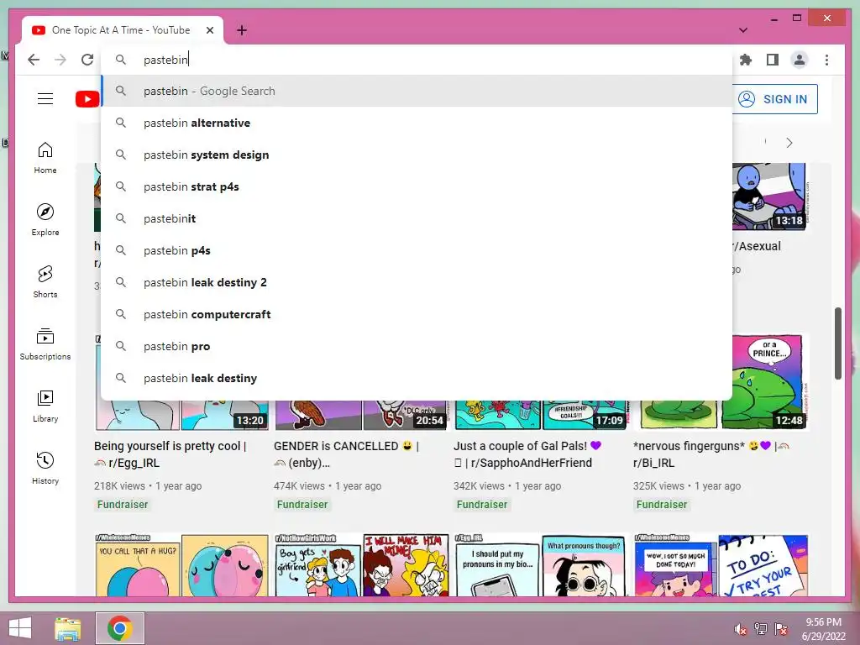Toggle the Chrome side panel icon
Image resolution: width=860 pixels, height=645 pixels.
(773, 60)
